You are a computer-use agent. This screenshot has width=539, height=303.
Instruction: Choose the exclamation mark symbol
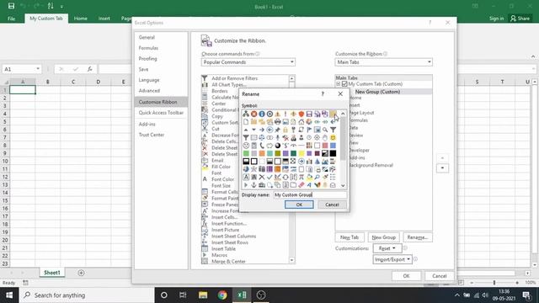tap(286, 114)
